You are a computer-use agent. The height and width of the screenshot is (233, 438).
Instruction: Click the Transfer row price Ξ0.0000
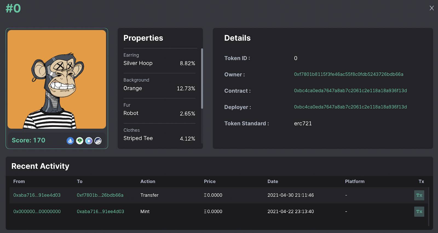[x=213, y=195]
